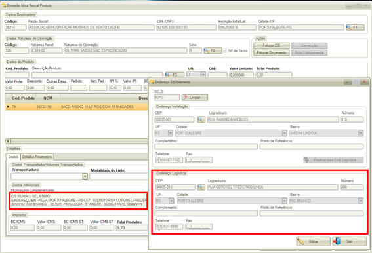372x253 pixels.
Task: Click the CPF/CNPJ field
Action: (x=186, y=28)
